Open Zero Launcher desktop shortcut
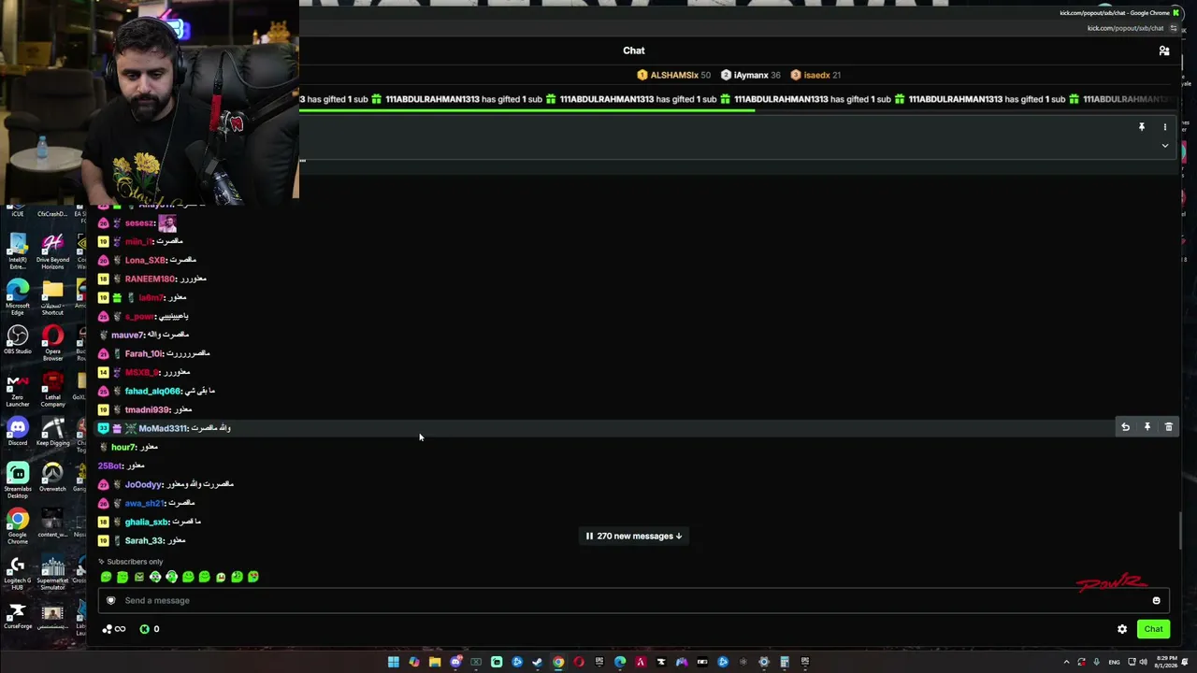The image size is (1197, 673). 18,389
